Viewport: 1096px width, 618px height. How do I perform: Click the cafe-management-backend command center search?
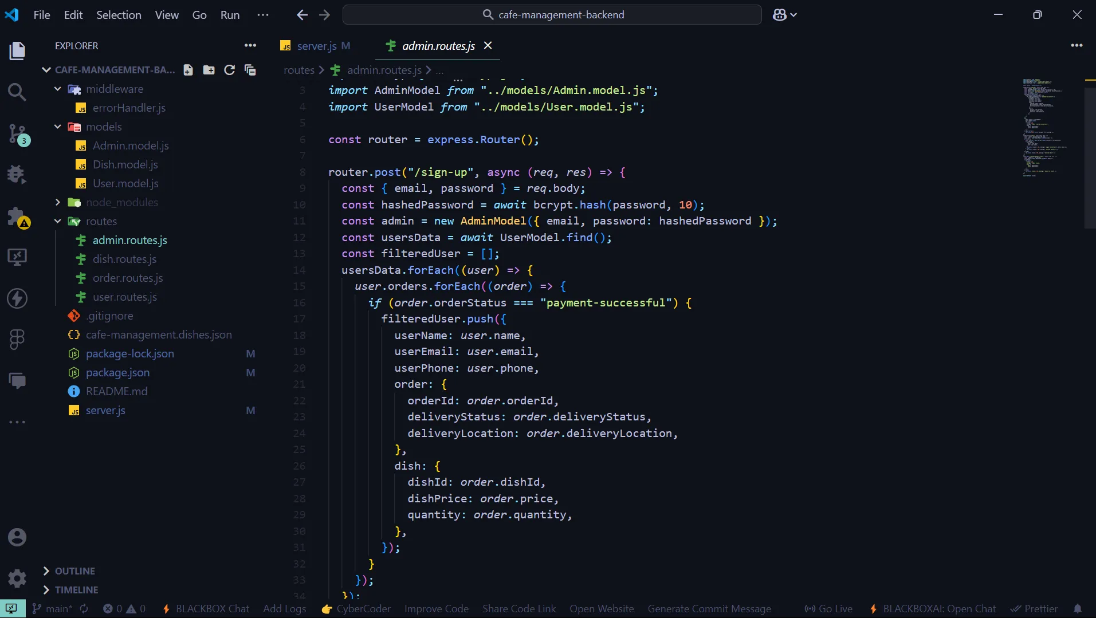[x=552, y=15]
